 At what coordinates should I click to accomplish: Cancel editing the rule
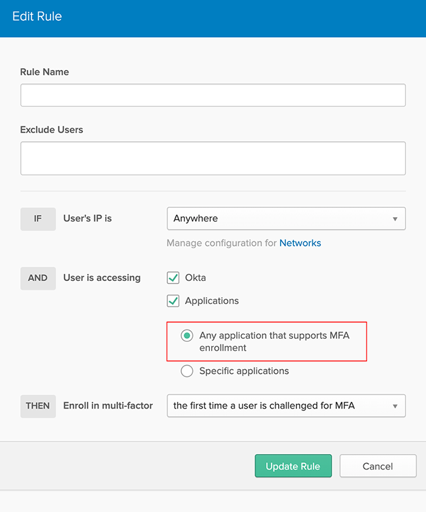378,466
